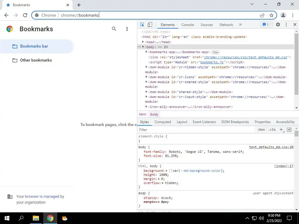299x224 pixels.
Task: Expand the cr-shared-style dom-module node
Action: pyautogui.click(x=146, y=82)
